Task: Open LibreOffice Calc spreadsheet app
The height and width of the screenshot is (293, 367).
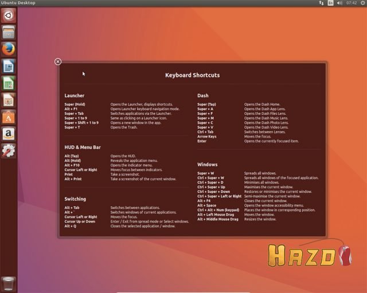Action: tap(8, 84)
